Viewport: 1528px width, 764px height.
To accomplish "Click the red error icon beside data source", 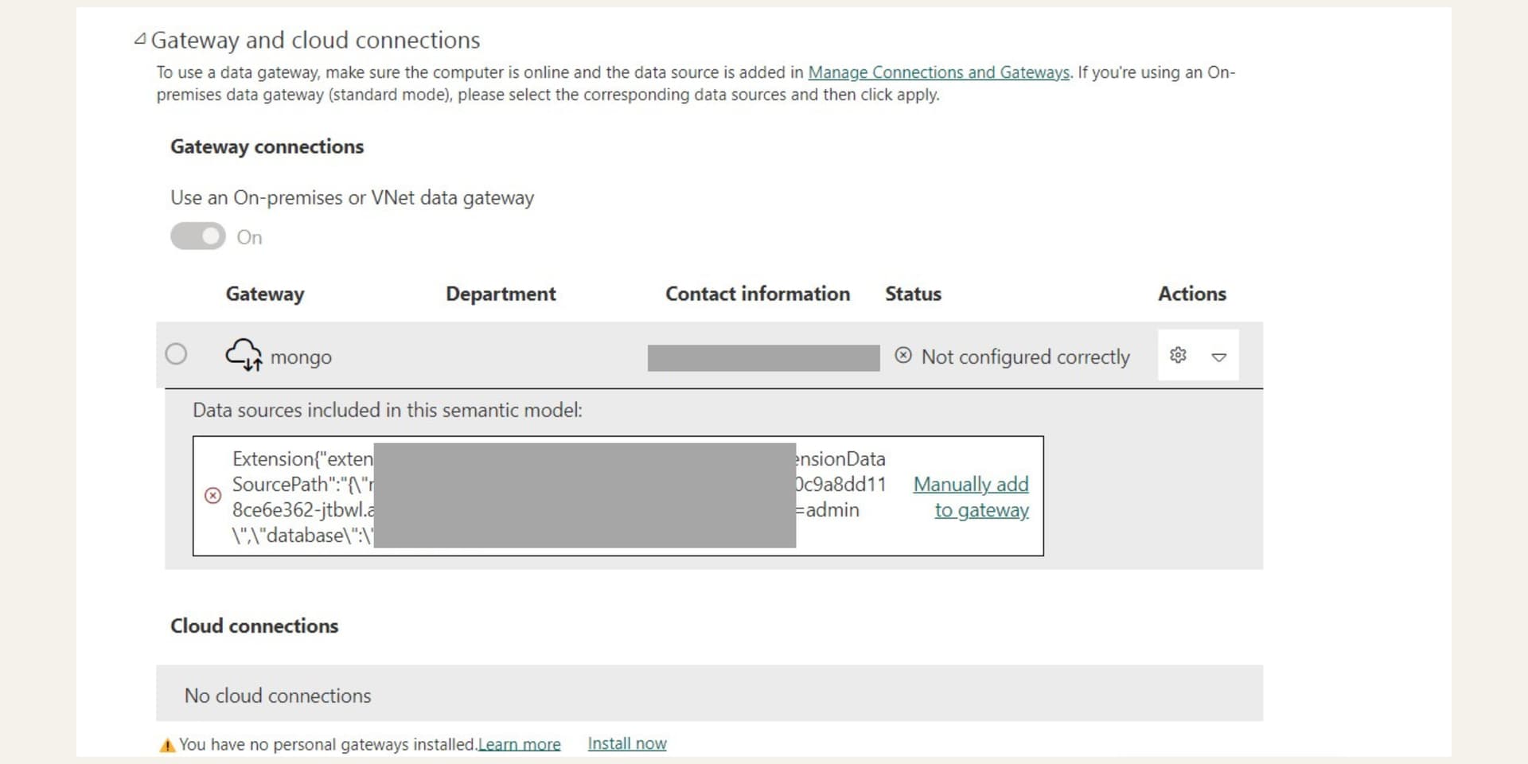I will 212,496.
